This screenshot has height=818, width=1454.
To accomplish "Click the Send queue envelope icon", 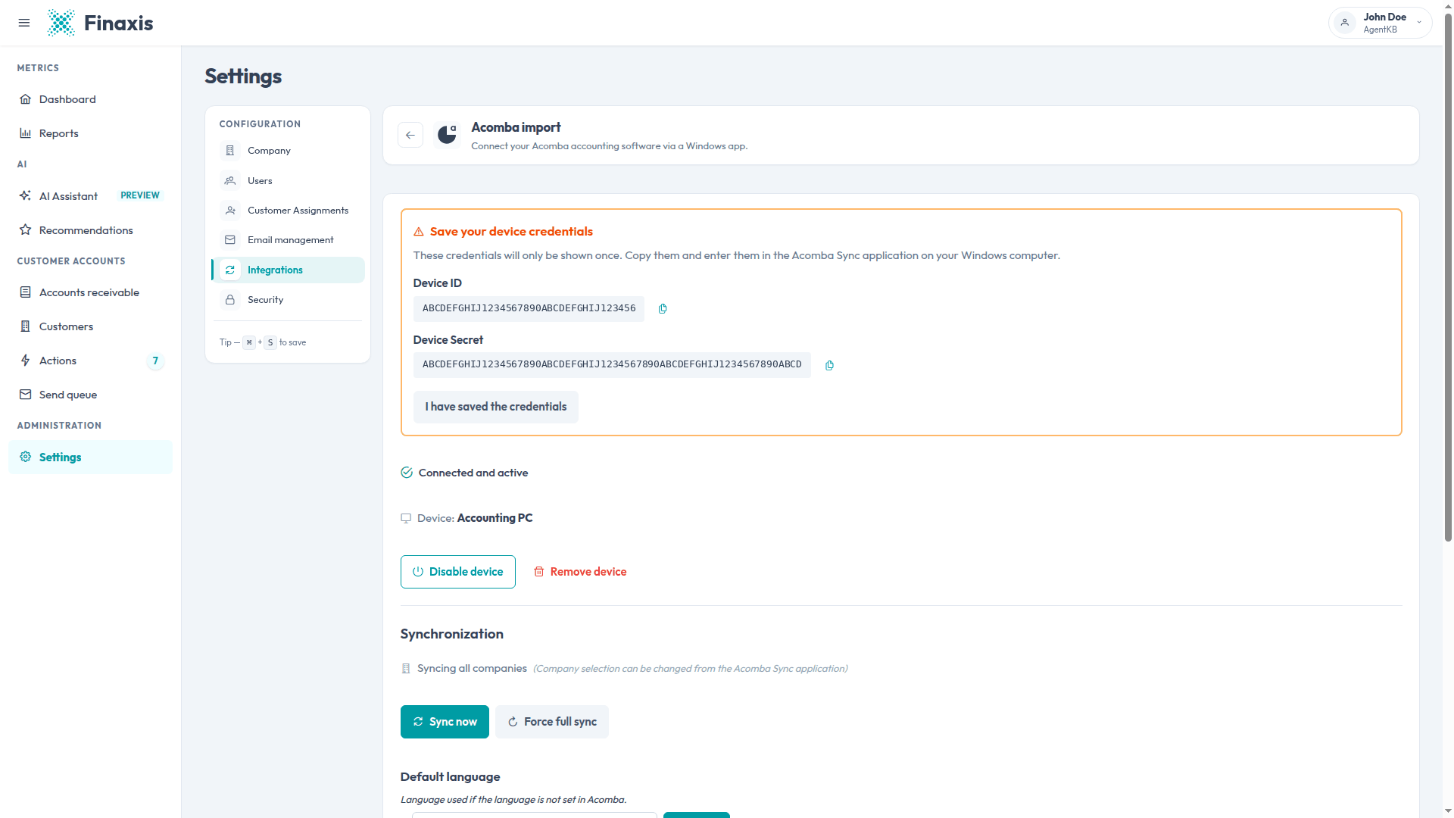I will (26, 395).
